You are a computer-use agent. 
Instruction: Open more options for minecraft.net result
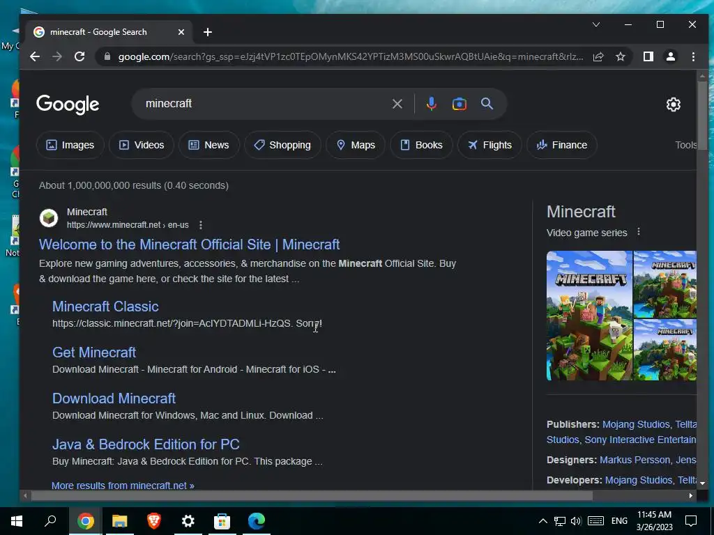tap(201, 225)
